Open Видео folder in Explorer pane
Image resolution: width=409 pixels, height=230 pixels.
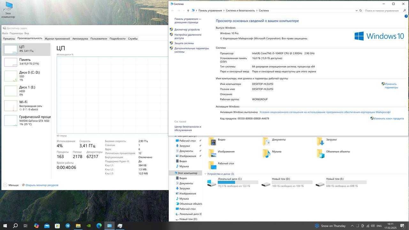217,141
